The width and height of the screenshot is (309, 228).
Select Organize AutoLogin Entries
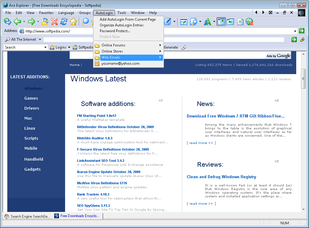tap(122, 25)
